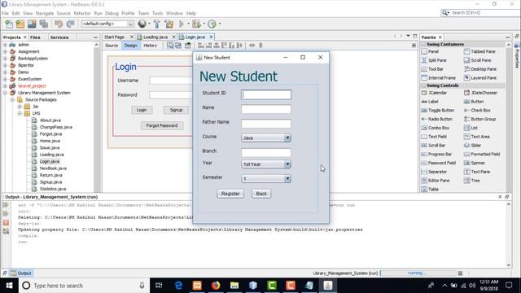The width and height of the screenshot is (521, 293).
Task: Collapse the Swing Controls palette section
Action: pyautogui.click(x=423, y=85)
